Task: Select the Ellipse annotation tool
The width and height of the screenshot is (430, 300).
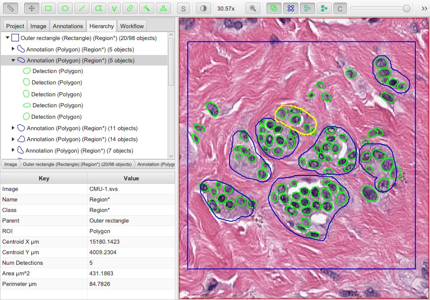Action: (x=65, y=8)
